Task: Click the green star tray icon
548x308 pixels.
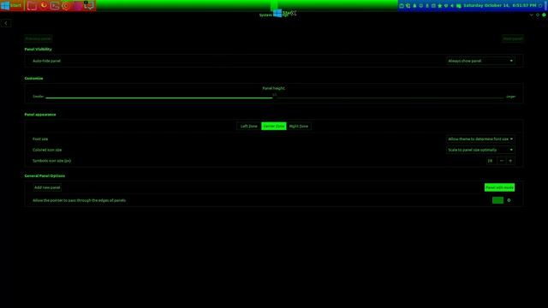Action: click(439, 6)
